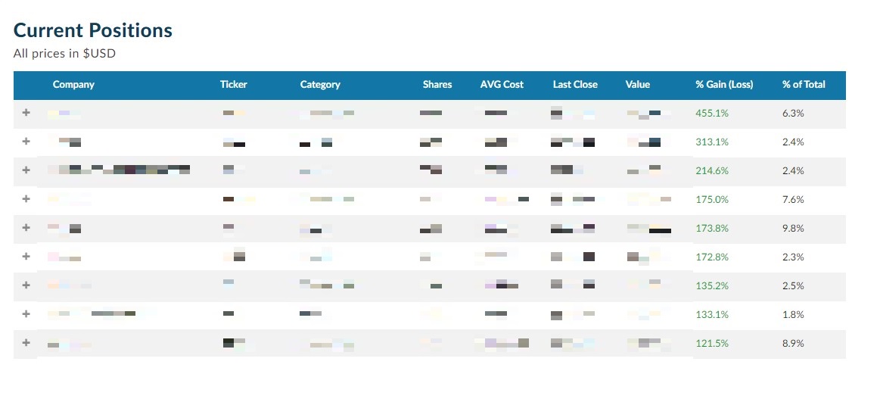Open details of 172.8% gain position
880x399 pixels.
click(26, 256)
